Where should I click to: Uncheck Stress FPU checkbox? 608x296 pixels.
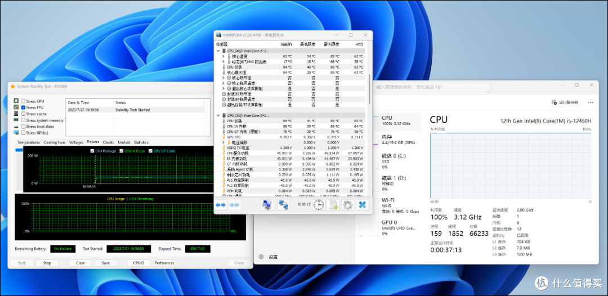(x=23, y=107)
